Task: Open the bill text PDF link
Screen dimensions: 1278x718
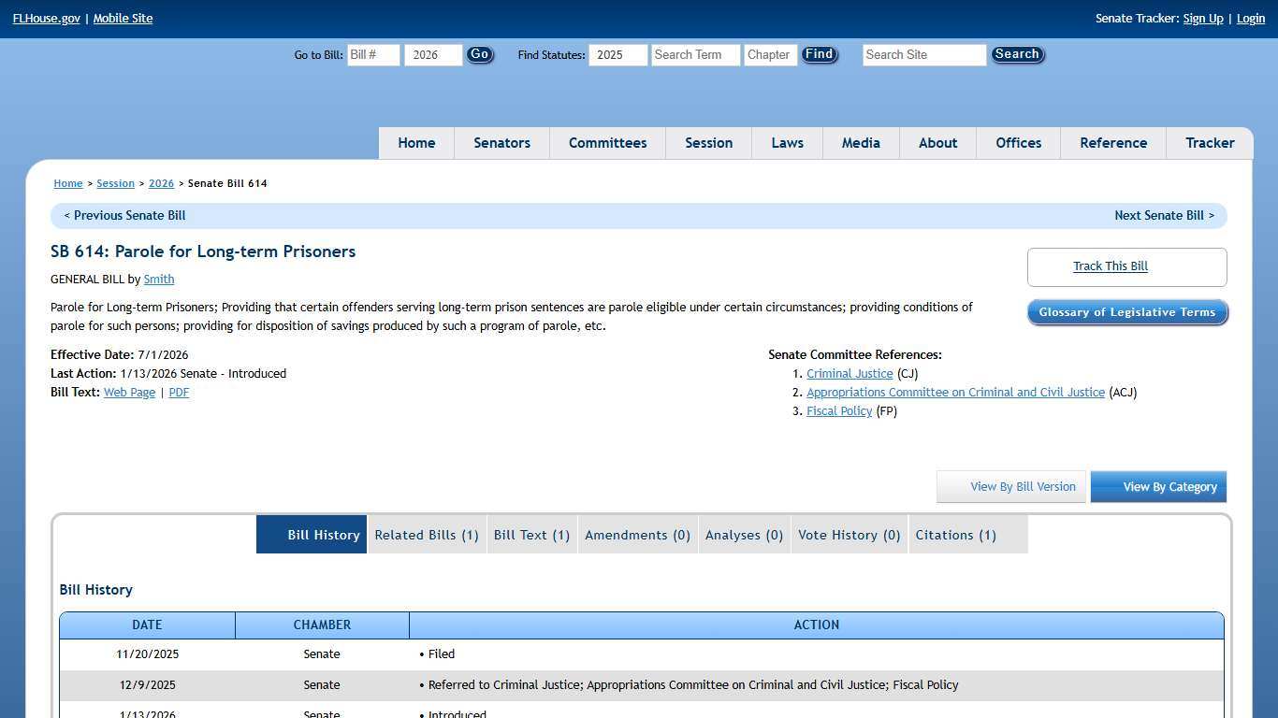Action: 179,393
